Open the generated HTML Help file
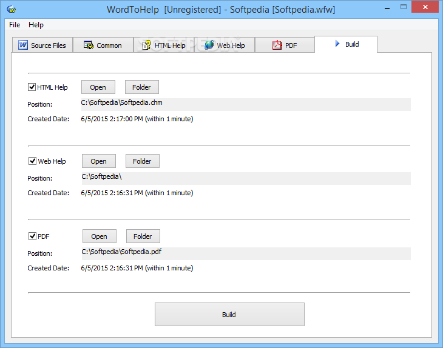 click(x=98, y=87)
